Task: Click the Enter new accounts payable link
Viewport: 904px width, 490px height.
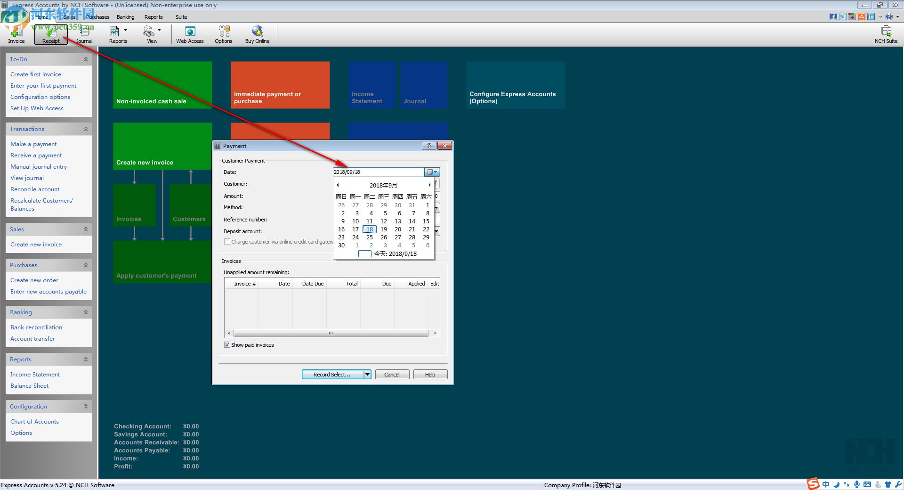Action: 48,292
